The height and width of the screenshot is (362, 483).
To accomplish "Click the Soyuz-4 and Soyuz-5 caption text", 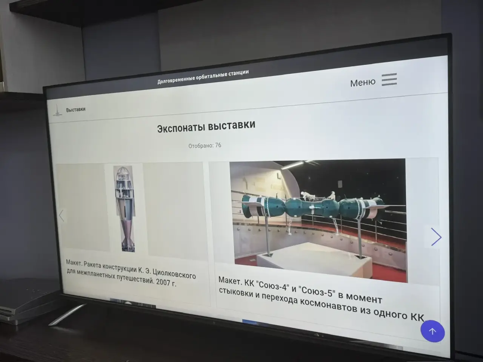I will 321,299.
